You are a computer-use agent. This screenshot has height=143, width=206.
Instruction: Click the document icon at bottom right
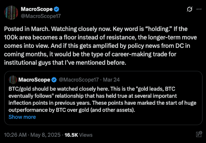(198, 134)
